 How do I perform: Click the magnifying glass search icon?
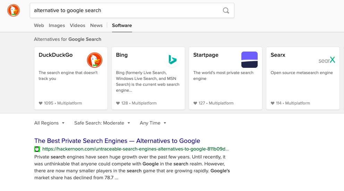[226, 10]
